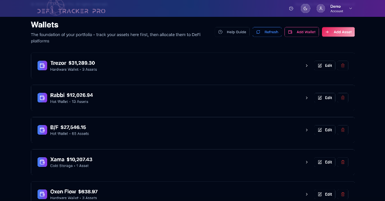The height and width of the screenshot is (201, 385).
Task: Click 'Hot Wallet • 13 Assets' subtitle
Action: (69, 101)
